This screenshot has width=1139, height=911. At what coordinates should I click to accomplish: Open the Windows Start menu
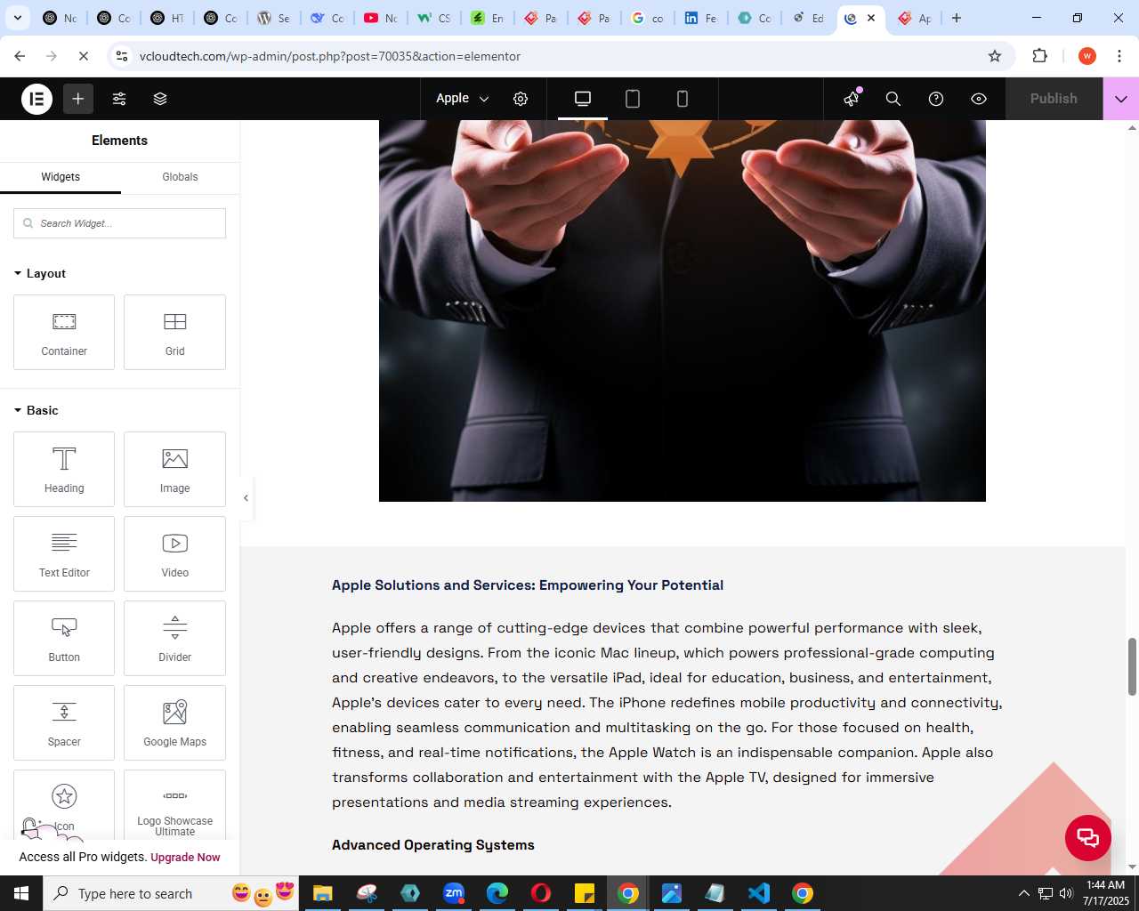[21, 893]
